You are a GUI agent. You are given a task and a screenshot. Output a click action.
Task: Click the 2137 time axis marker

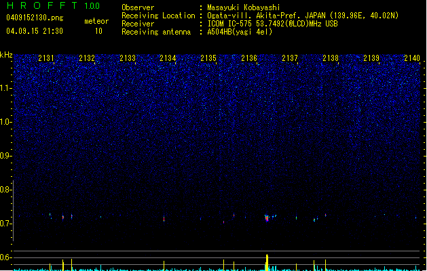(290, 58)
